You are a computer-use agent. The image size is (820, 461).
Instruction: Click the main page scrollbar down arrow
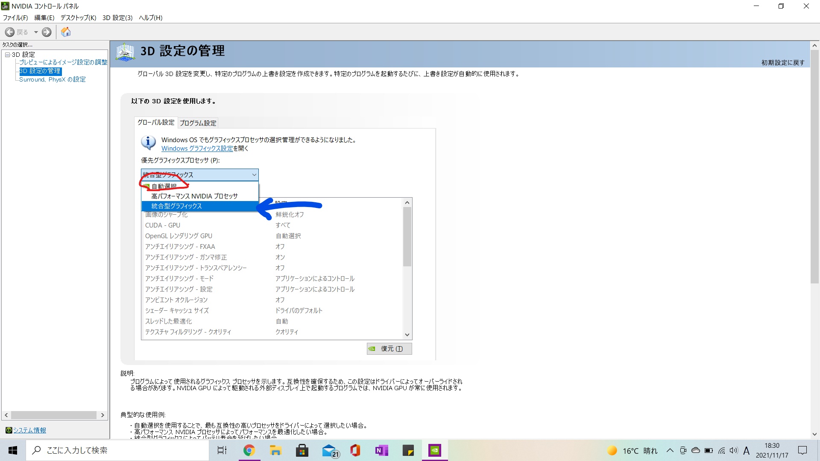pyautogui.click(x=814, y=434)
